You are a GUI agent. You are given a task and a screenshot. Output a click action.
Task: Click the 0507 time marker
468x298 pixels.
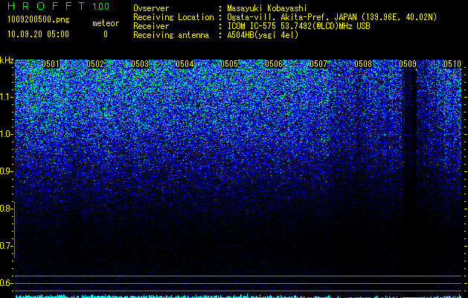point(318,64)
